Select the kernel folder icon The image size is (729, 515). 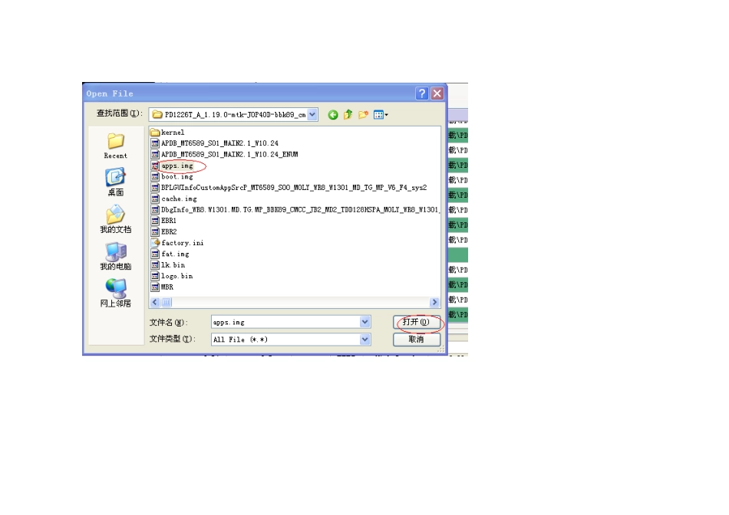click(x=155, y=133)
